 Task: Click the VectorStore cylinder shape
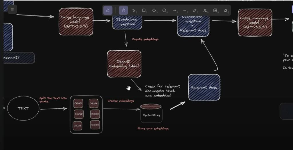[151, 114]
